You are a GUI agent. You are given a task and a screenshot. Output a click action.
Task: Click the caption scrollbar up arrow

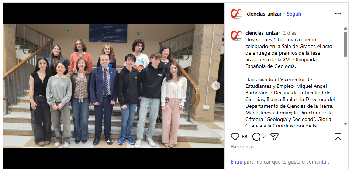[x=345, y=28]
